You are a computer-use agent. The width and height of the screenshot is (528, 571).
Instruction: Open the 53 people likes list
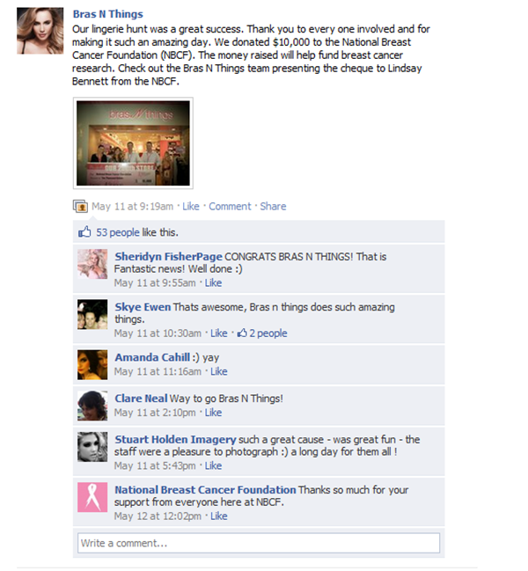(x=118, y=232)
